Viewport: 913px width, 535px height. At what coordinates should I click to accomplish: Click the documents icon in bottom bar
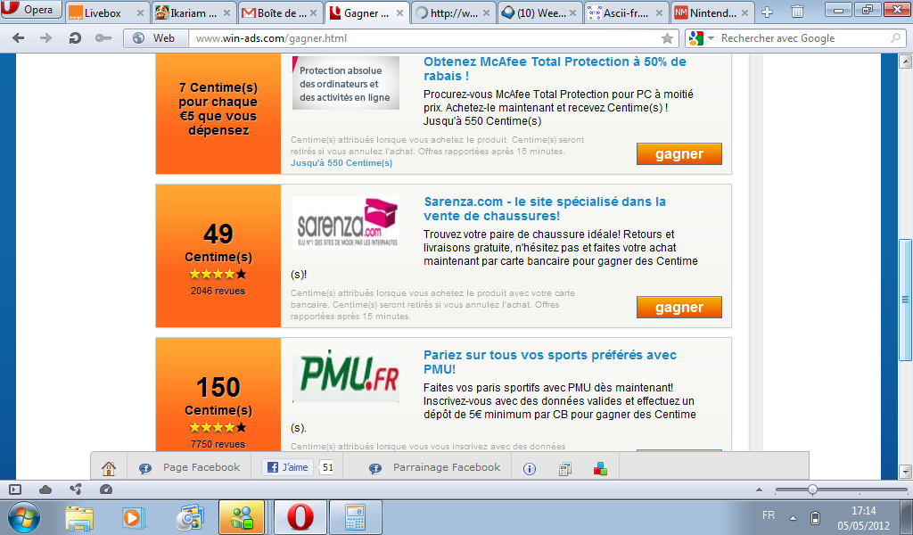tap(564, 468)
